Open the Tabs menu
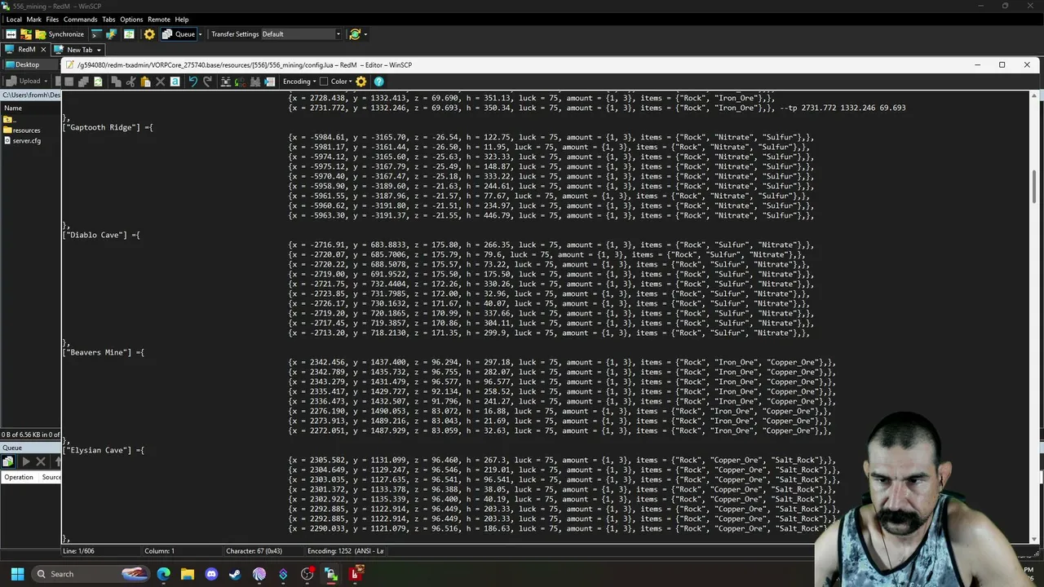Image resolution: width=1044 pixels, height=587 pixels. pos(108,20)
